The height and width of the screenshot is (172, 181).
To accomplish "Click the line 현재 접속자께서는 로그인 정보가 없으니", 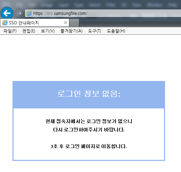I will coord(89,121).
